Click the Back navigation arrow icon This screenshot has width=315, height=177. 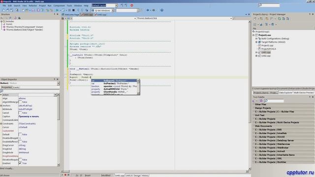(x=148, y=10)
